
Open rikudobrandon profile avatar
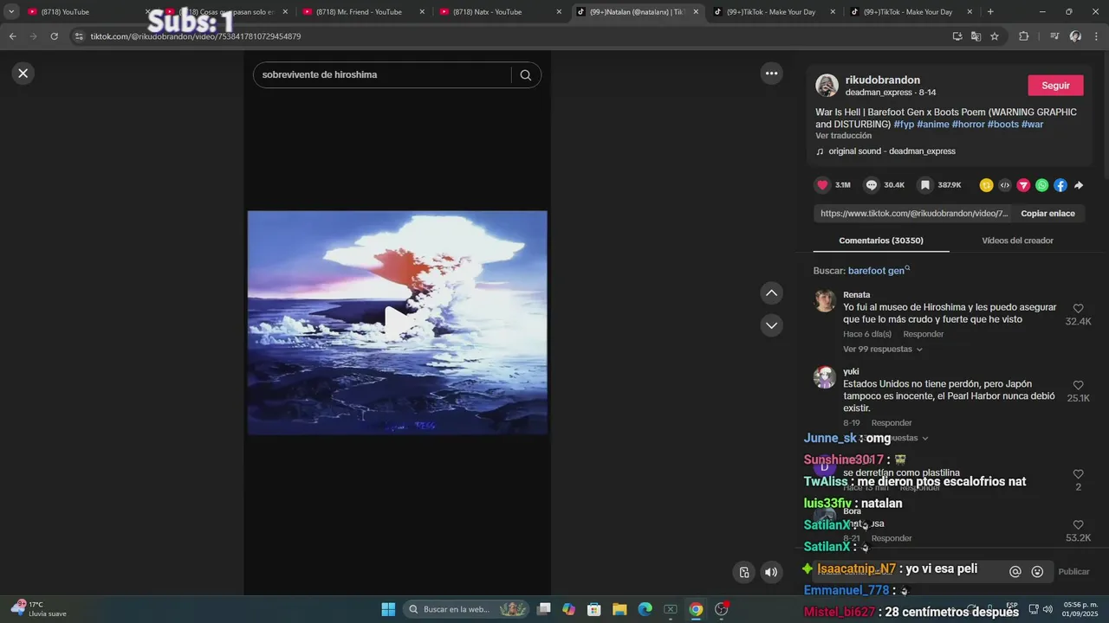point(827,85)
